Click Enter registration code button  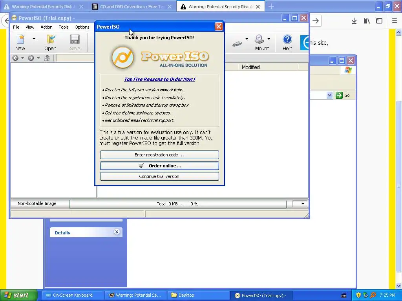click(159, 155)
